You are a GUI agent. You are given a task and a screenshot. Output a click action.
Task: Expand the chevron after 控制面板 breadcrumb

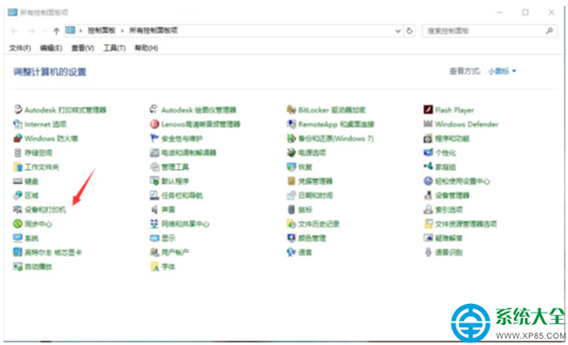(x=123, y=30)
